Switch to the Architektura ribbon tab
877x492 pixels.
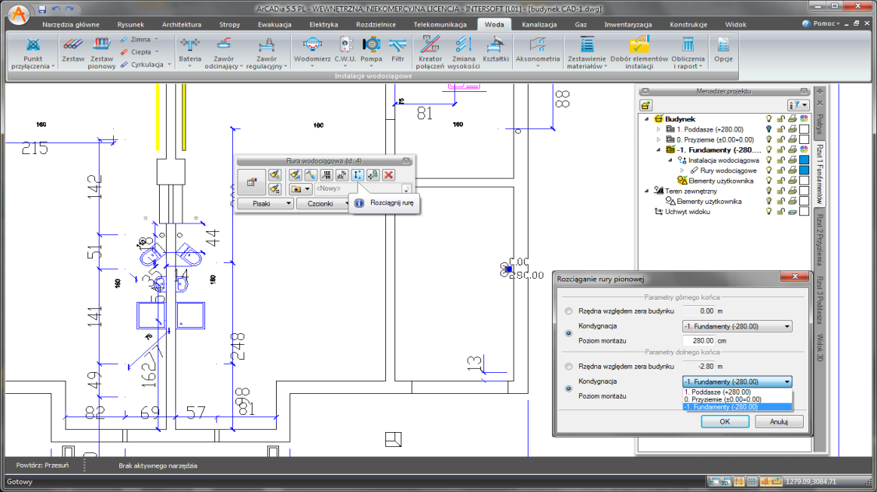(x=182, y=25)
